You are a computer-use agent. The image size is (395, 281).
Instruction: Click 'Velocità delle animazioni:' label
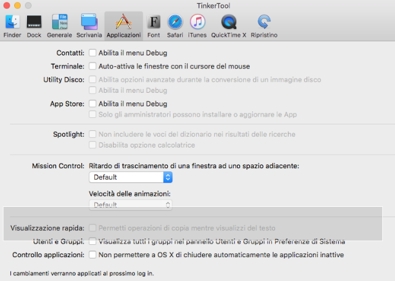pos(130,194)
